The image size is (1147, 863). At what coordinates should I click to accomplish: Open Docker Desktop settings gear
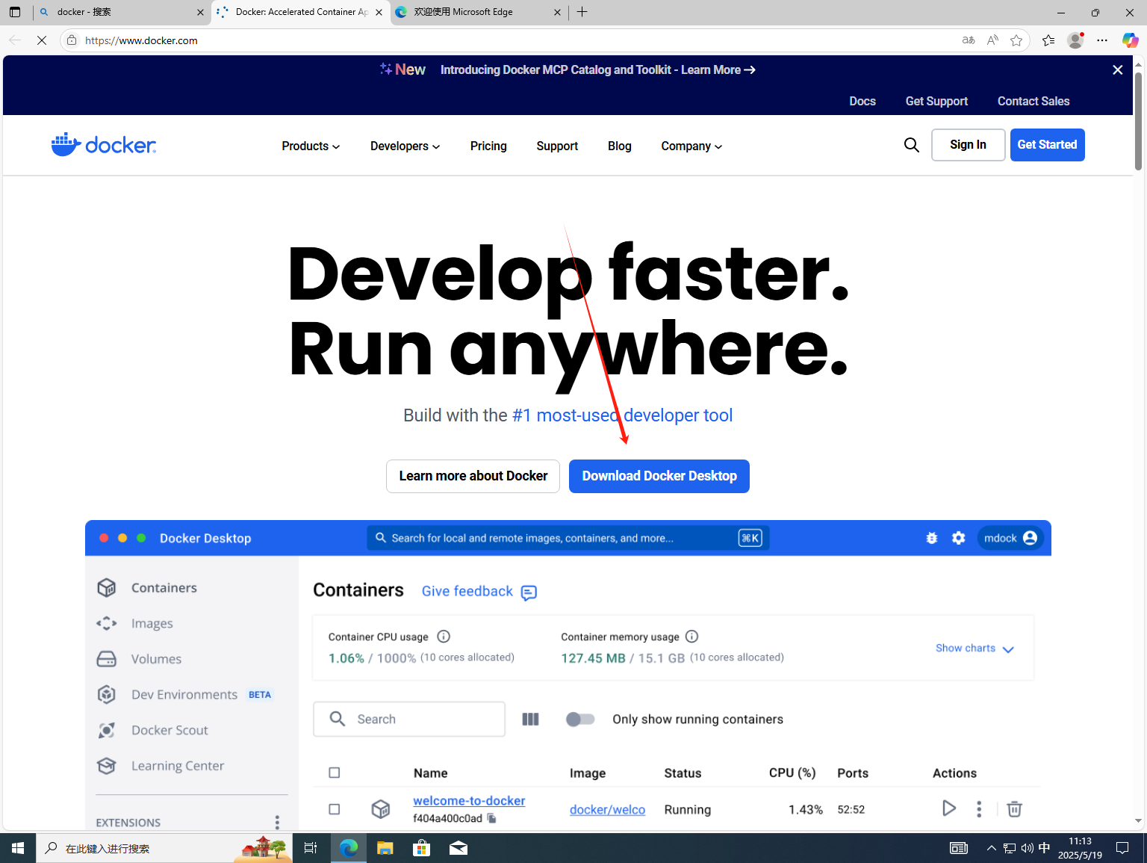[959, 538]
